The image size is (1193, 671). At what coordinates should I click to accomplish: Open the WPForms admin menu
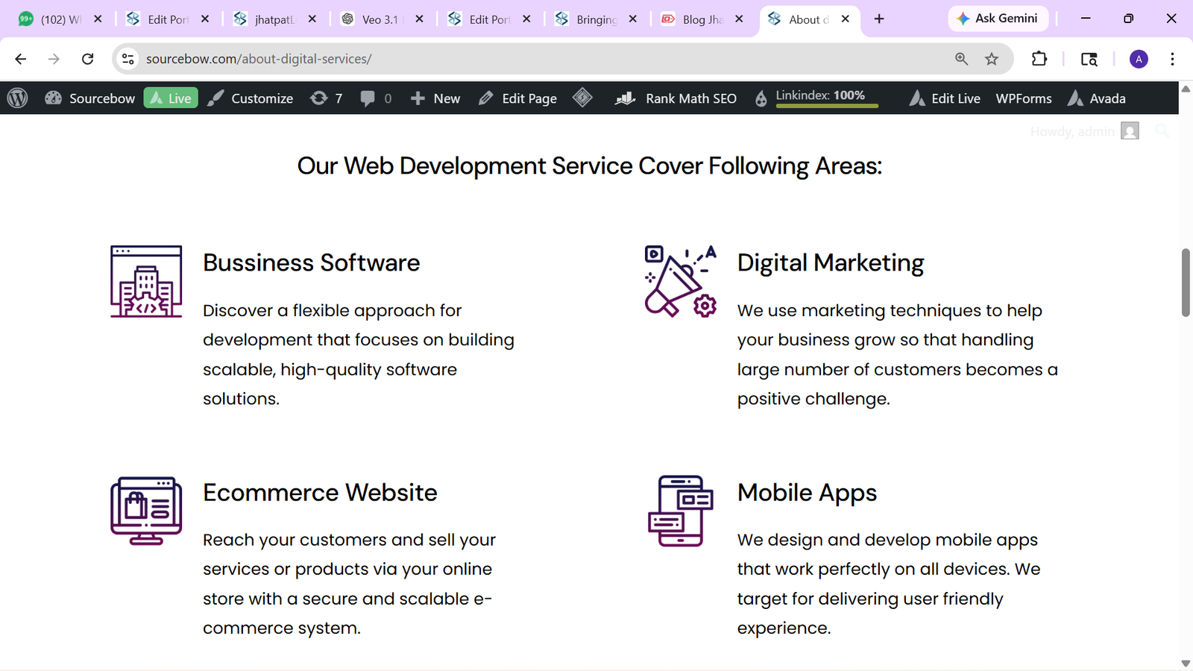[1023, 98]
